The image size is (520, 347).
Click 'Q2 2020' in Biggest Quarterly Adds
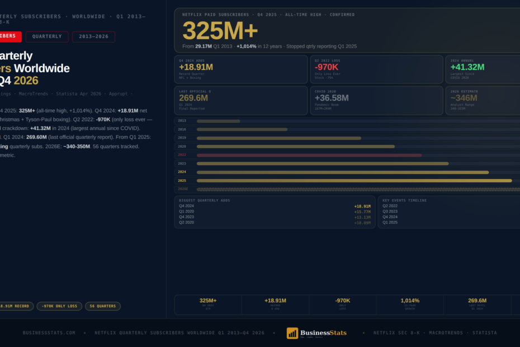(186, 223)
